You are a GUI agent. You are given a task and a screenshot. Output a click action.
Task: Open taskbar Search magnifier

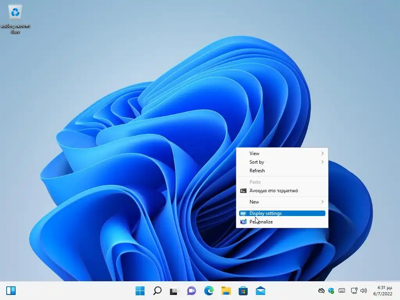pyautogui.click(x=157, y=291)
